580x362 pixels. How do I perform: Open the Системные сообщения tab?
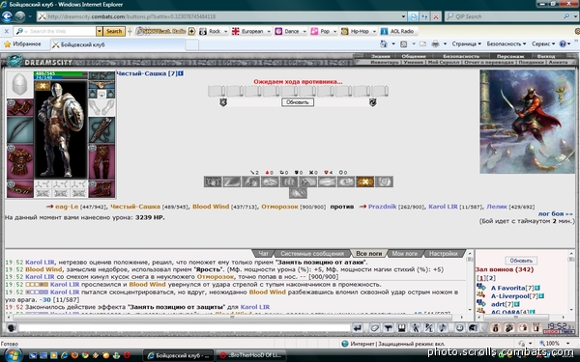[312, 253]
